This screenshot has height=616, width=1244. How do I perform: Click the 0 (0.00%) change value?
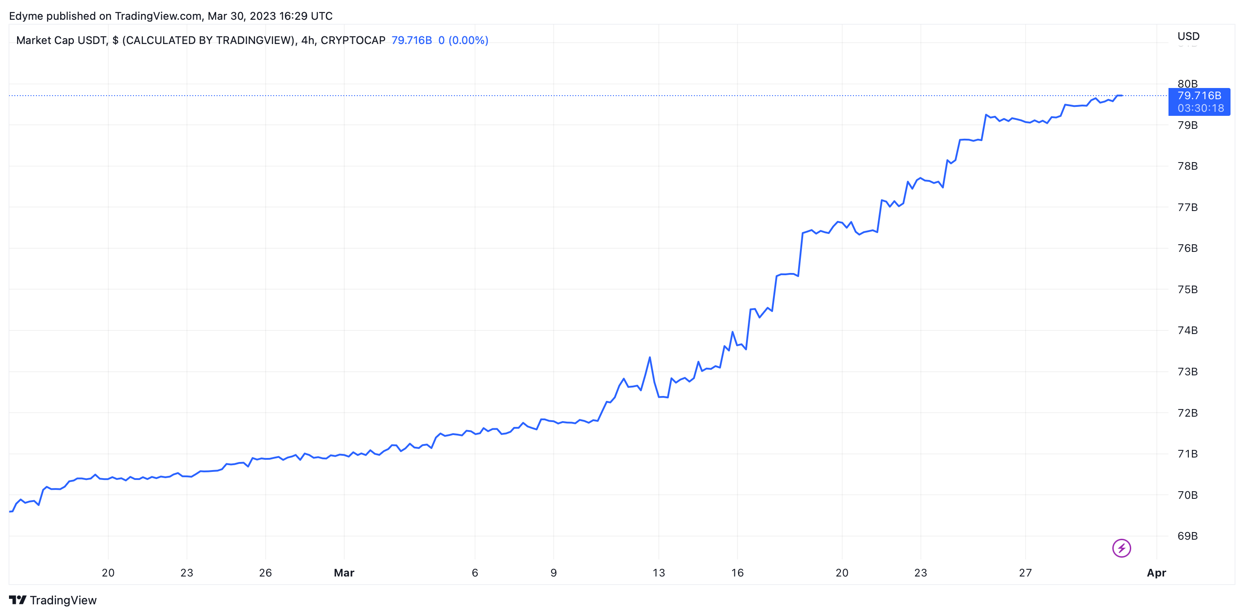[x=463, y=40]
